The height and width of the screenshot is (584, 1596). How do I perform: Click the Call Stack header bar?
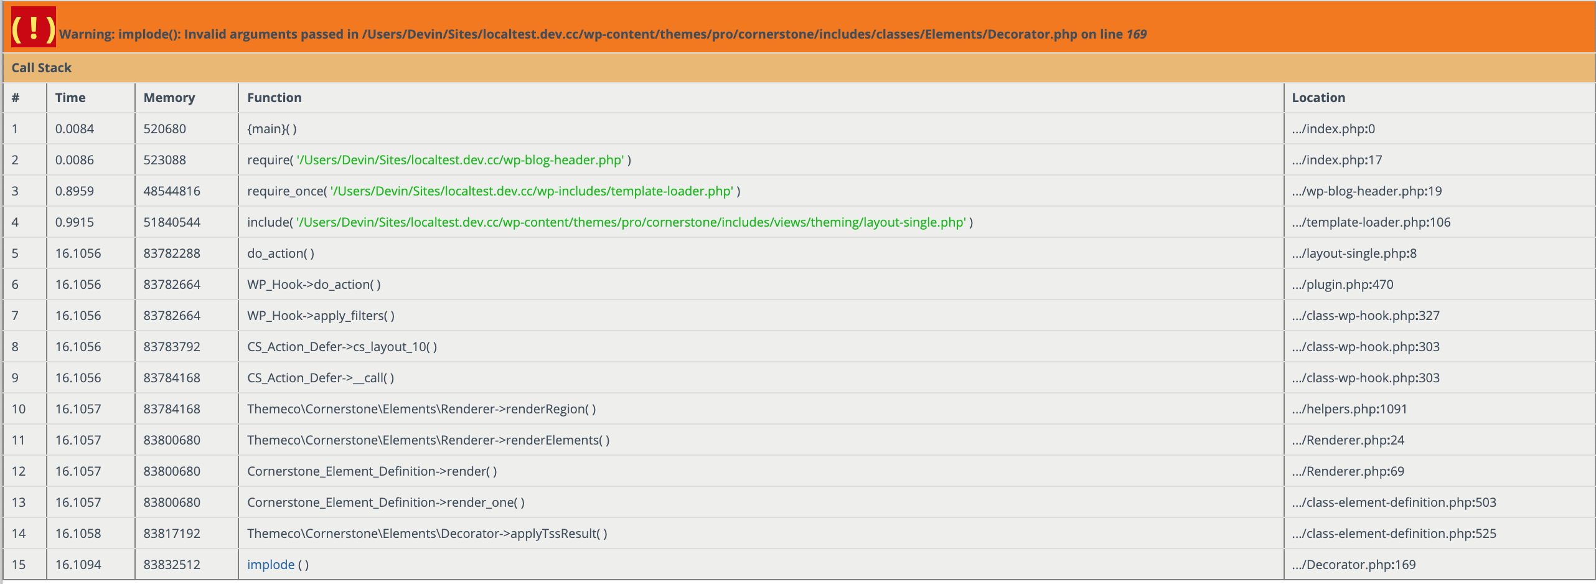[x=42, y=68]
